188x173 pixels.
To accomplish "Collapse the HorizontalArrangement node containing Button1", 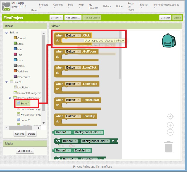I will 10,98.
